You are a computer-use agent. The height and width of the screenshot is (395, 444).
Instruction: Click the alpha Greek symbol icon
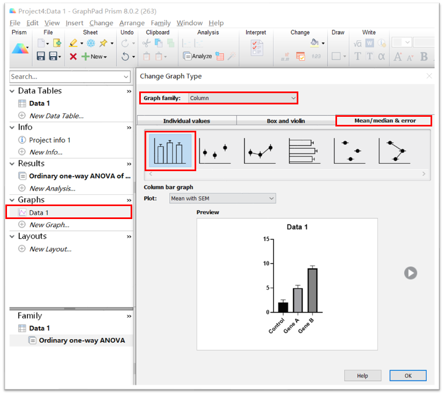click(382, 57)
